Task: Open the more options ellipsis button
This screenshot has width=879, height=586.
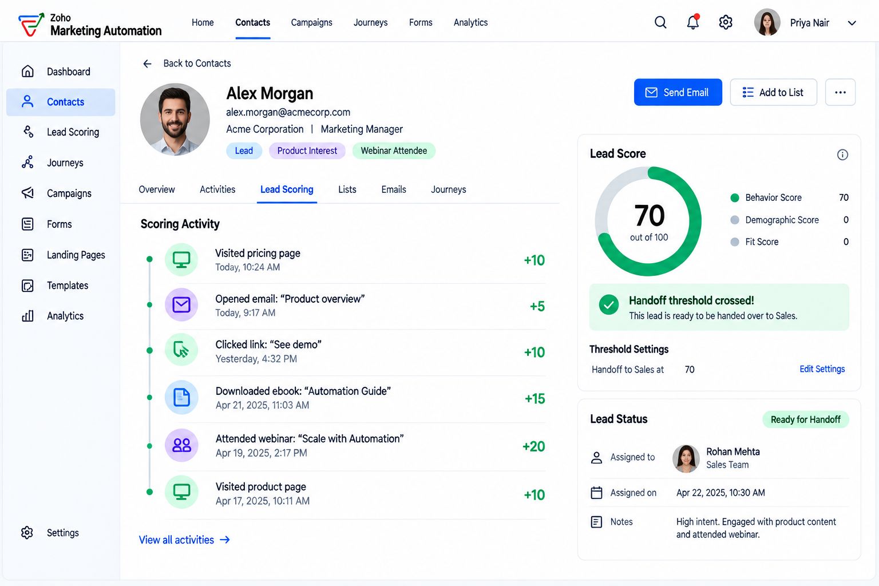Action: (x=840, y=92)
